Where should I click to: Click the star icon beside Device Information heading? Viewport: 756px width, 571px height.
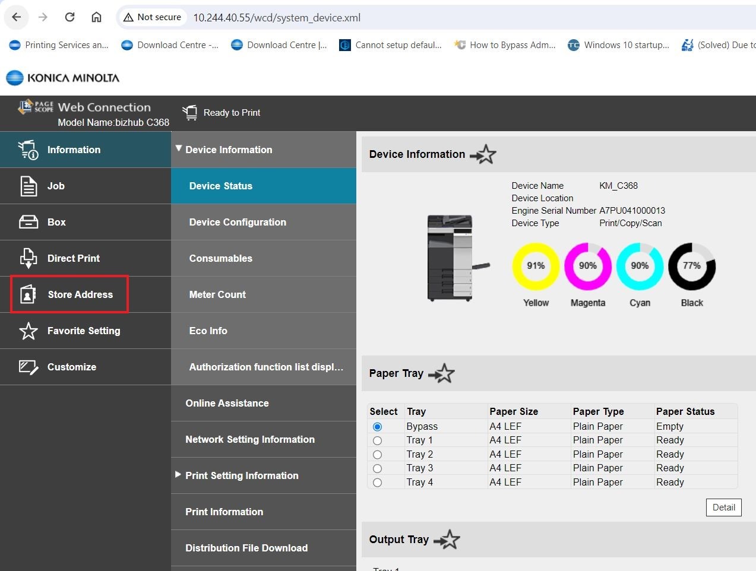tap(483, 154)
